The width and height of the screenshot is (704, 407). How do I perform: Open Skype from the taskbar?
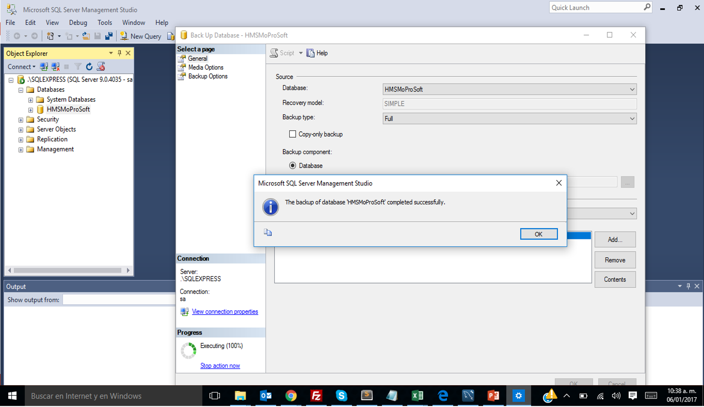pyautogui.click(x=342, y=396)
